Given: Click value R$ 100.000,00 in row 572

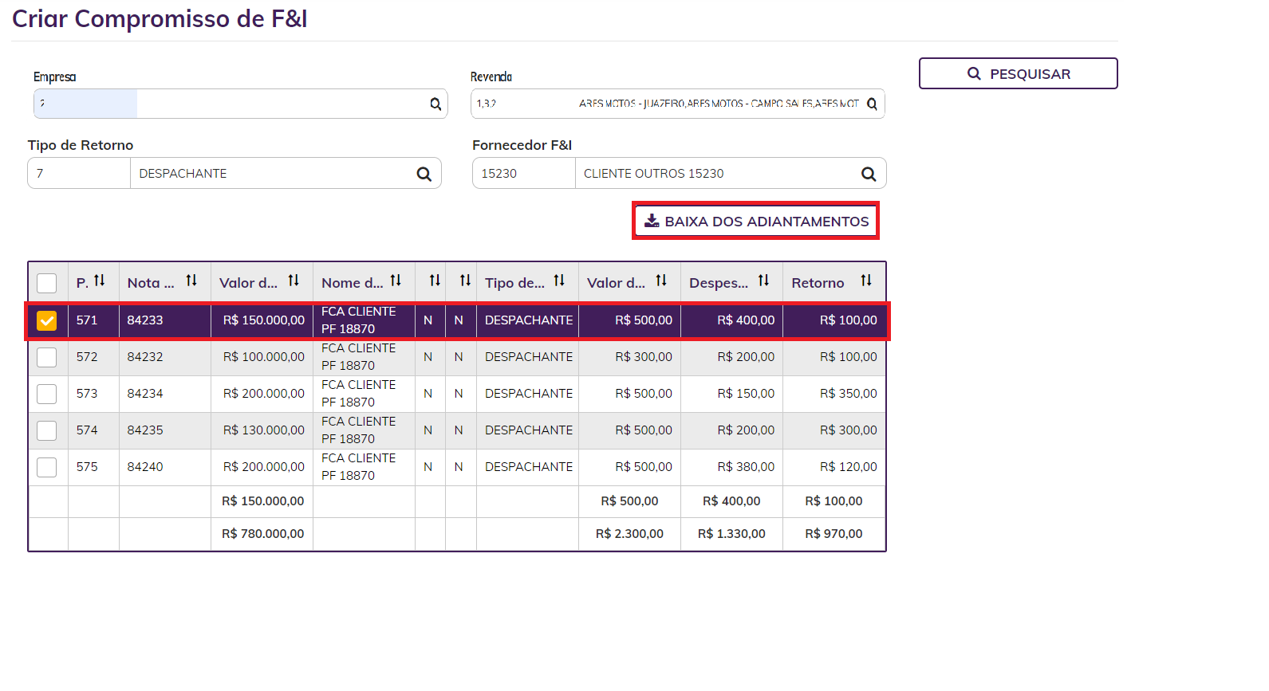Looking at the screenshot, I should click(264, 357).
